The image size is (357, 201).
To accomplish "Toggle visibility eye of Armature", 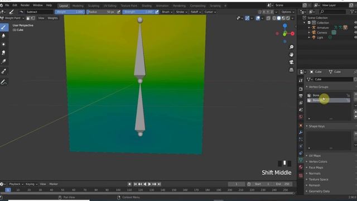I will pos(355,27).
